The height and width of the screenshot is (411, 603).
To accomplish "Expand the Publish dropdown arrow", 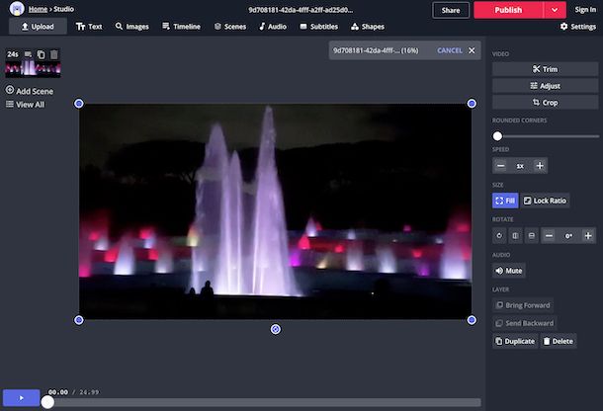I will pos(556,10).
